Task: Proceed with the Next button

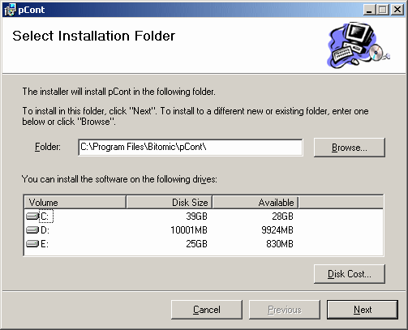Action: click(363, 310)
